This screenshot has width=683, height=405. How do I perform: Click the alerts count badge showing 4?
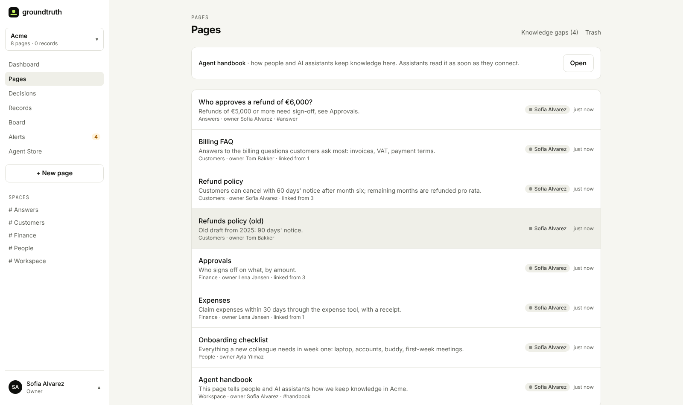(96, 137)
